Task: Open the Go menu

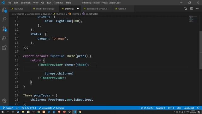Action: pyautogui.click(x=43, y=3)
